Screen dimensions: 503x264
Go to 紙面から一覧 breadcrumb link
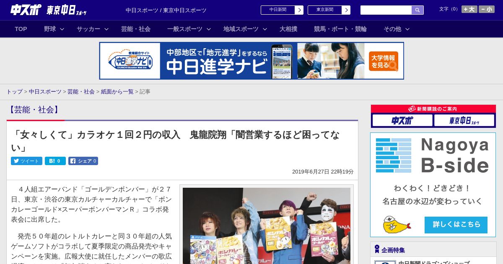pos(117,91)
